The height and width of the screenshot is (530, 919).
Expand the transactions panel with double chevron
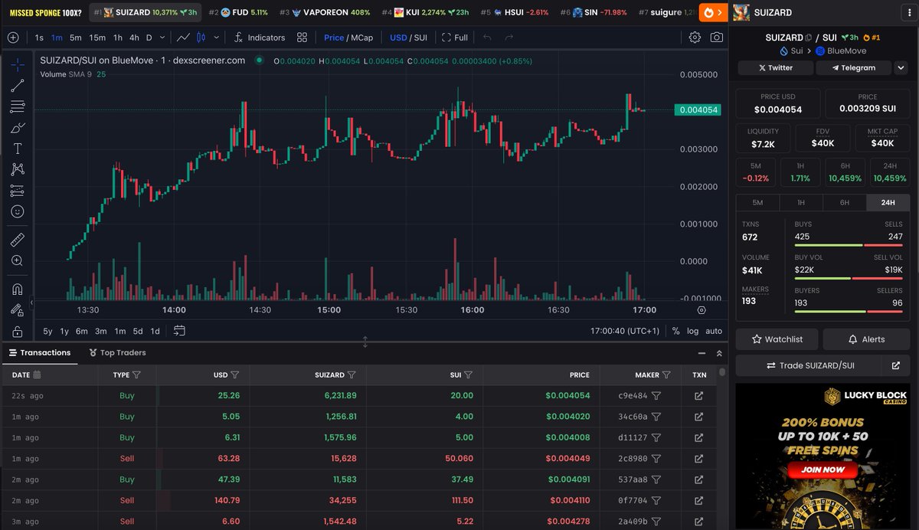coord(719,353)
